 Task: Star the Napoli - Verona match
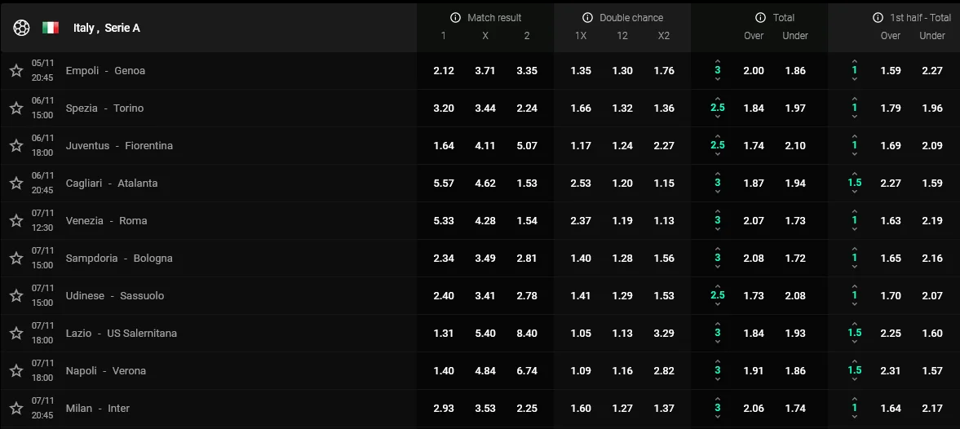coord(16,371)
